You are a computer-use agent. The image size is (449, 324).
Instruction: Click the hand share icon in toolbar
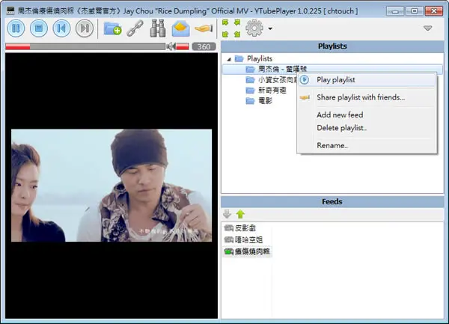tap(204, 28)
